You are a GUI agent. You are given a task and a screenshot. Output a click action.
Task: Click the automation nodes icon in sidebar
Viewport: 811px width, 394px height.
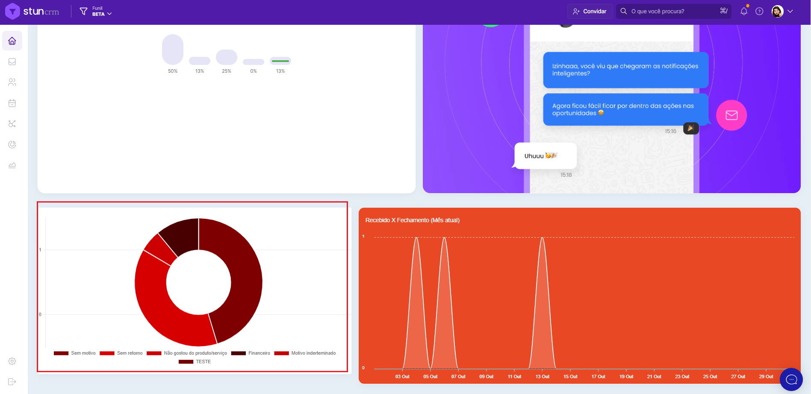[x=12, y=124]
